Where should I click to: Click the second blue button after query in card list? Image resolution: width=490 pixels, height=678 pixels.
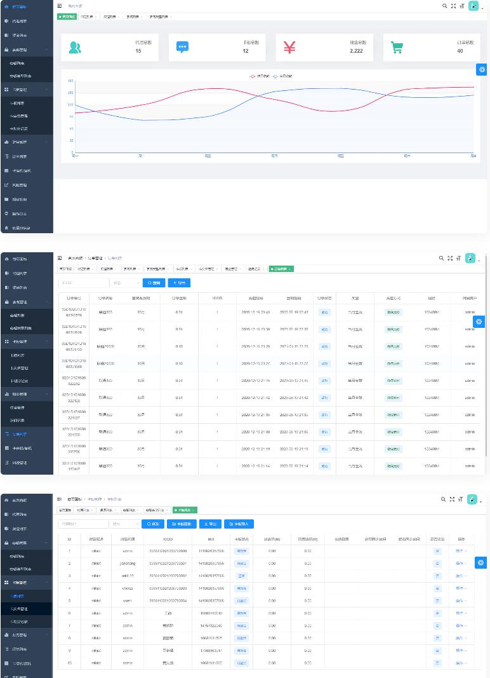click(x=182, y=524)
